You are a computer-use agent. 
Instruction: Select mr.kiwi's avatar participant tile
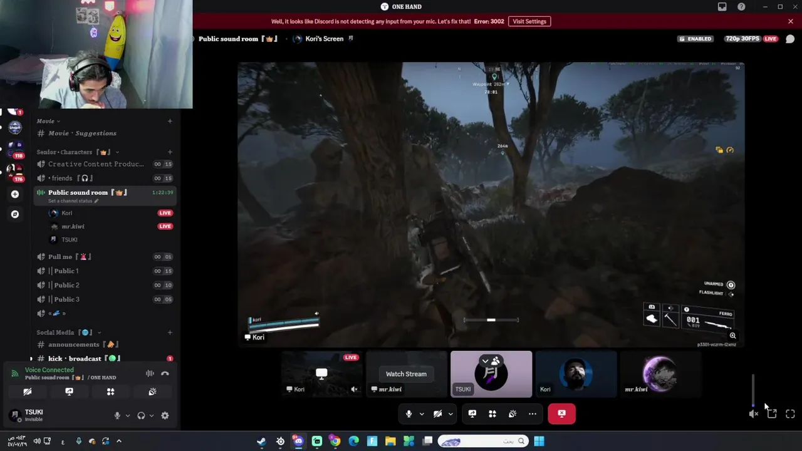(660, 374)
